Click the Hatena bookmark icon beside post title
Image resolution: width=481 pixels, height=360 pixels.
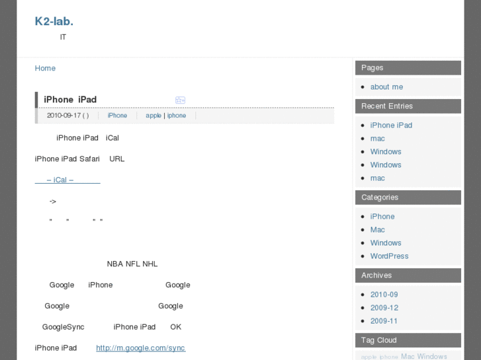pos(180,100)
